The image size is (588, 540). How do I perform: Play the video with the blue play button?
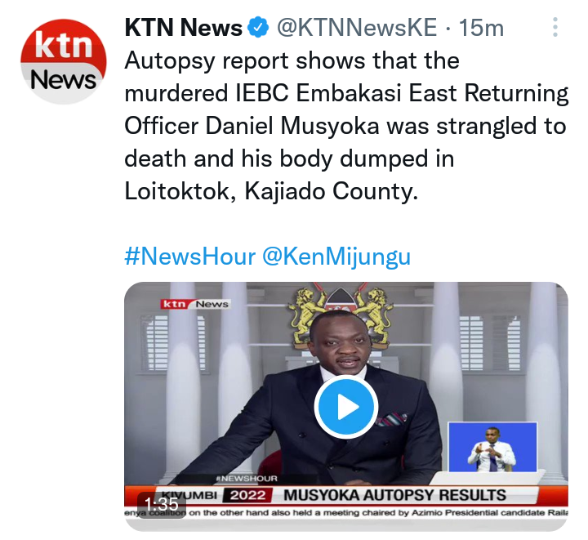(346, 407)
